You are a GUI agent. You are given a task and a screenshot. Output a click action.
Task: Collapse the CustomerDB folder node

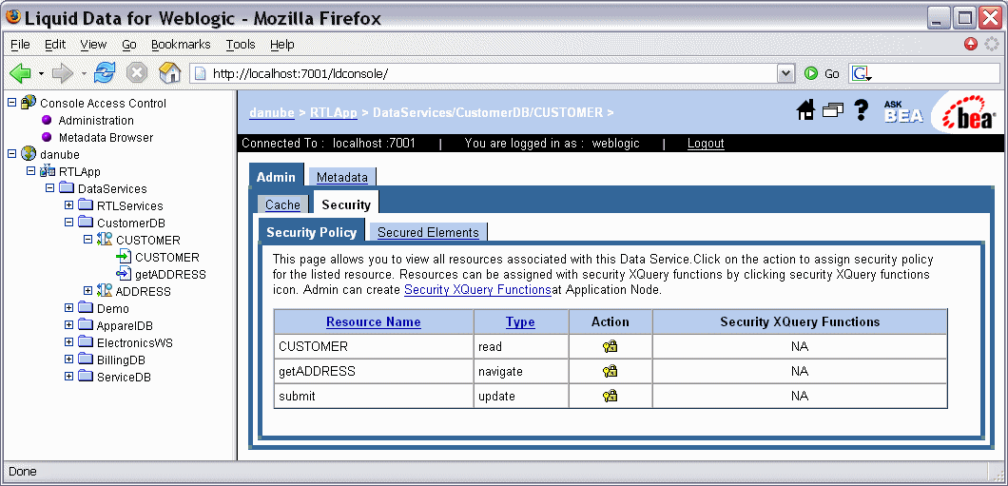click(x=69, y=224)
